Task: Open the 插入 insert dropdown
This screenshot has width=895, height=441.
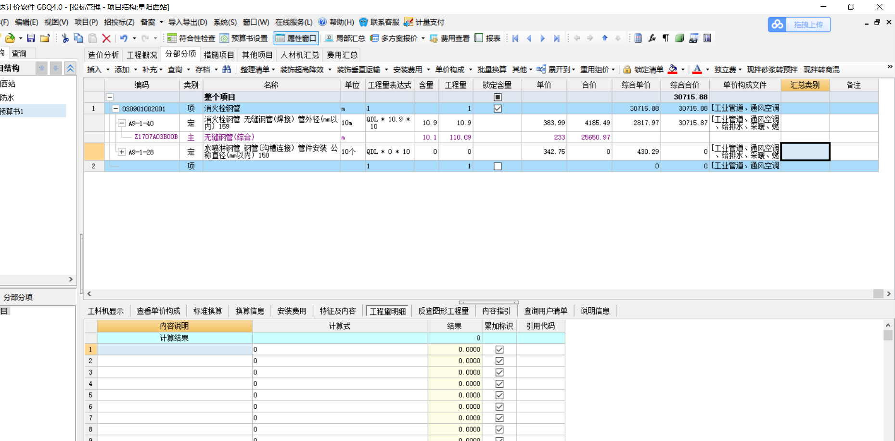Action: [x=98, y=70]
